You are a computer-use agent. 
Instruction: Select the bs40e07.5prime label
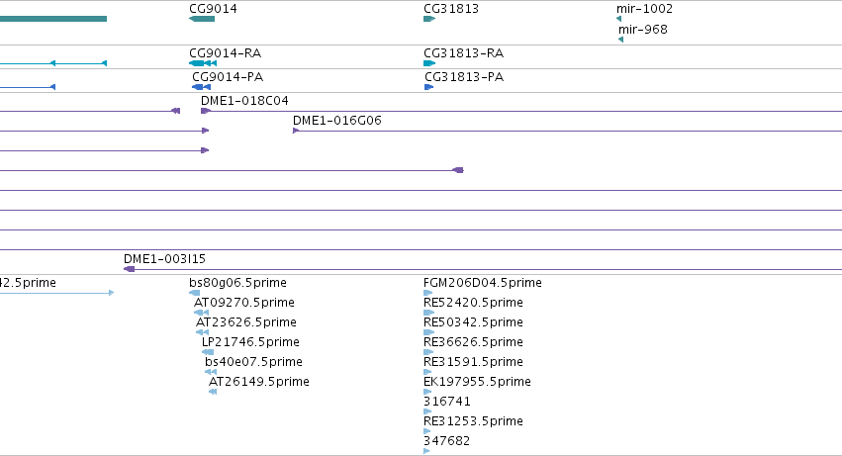(x=253, y=362)
